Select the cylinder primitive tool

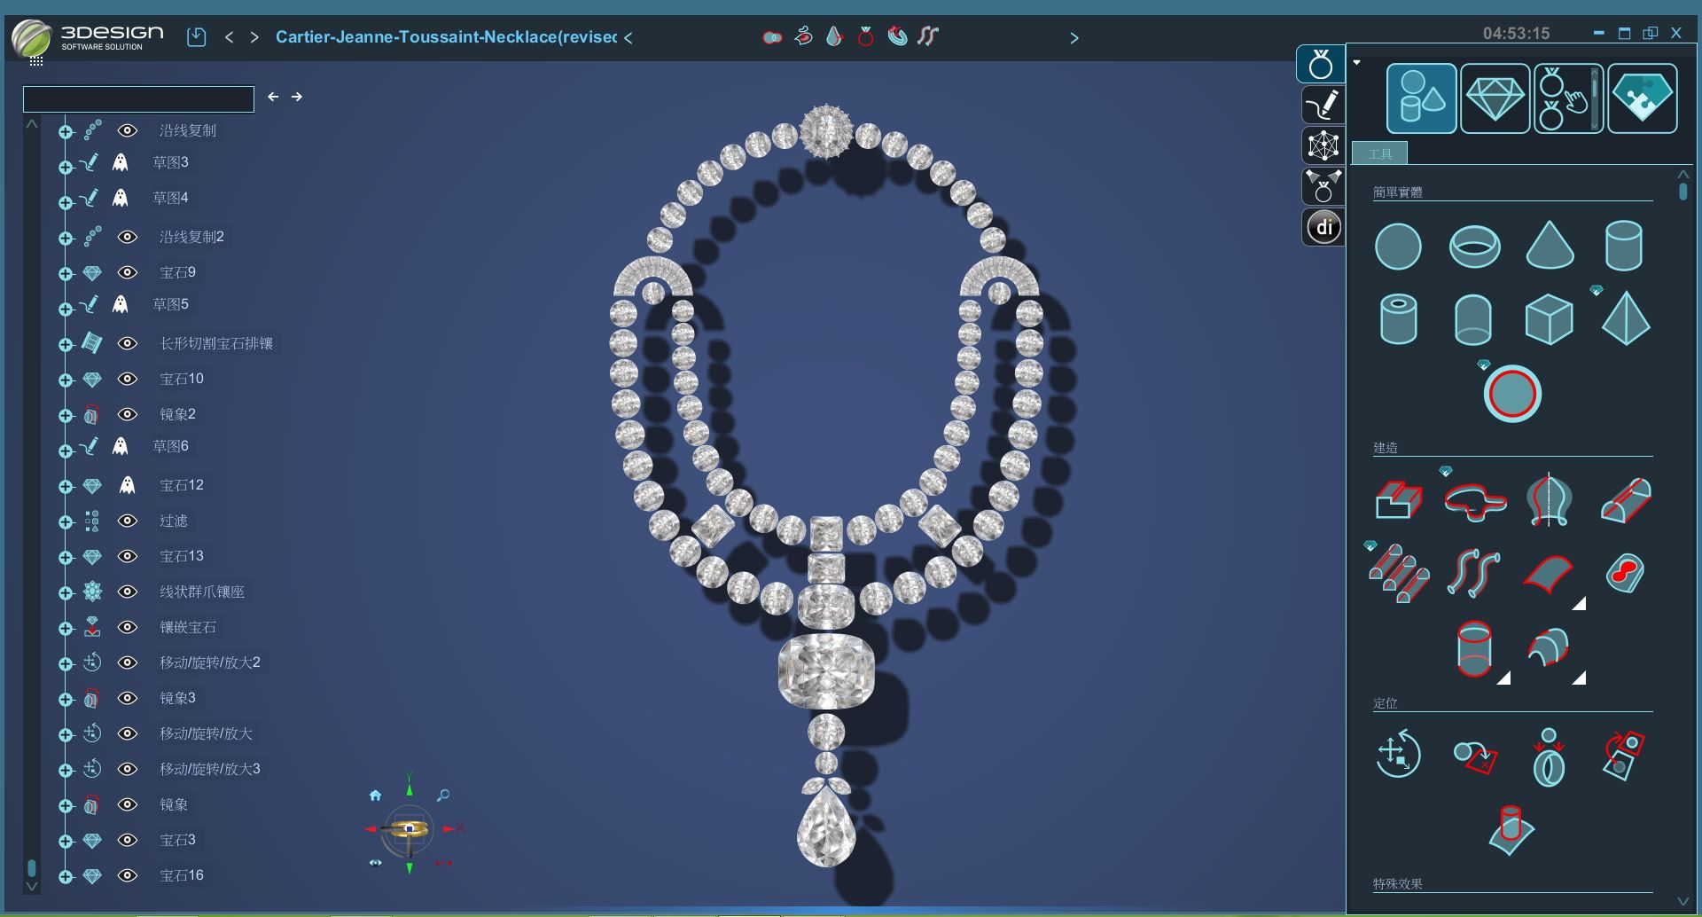point(1624,245)
